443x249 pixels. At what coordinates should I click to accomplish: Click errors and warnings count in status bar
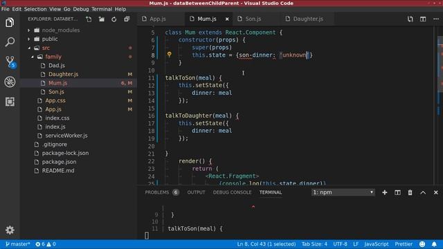46,244
